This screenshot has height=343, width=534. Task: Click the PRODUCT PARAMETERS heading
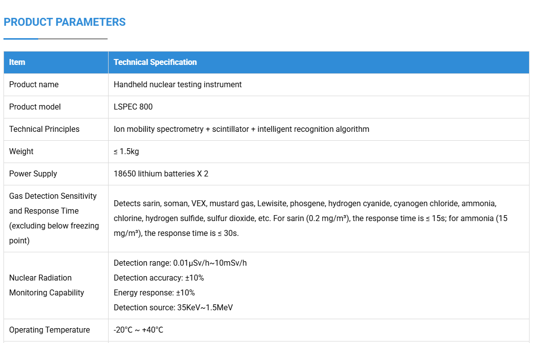[x=64, y=22]
